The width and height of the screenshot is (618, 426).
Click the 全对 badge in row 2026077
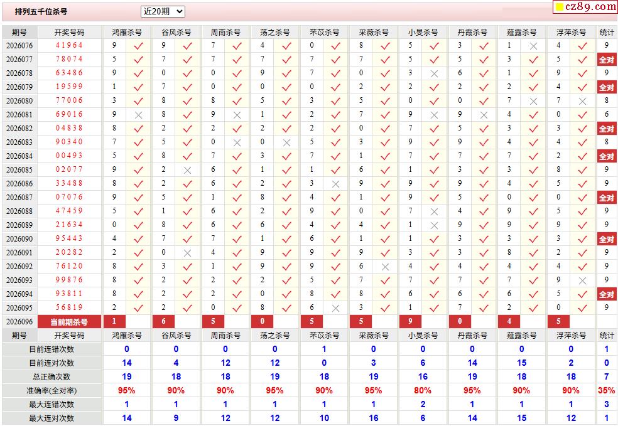(606, 60)
